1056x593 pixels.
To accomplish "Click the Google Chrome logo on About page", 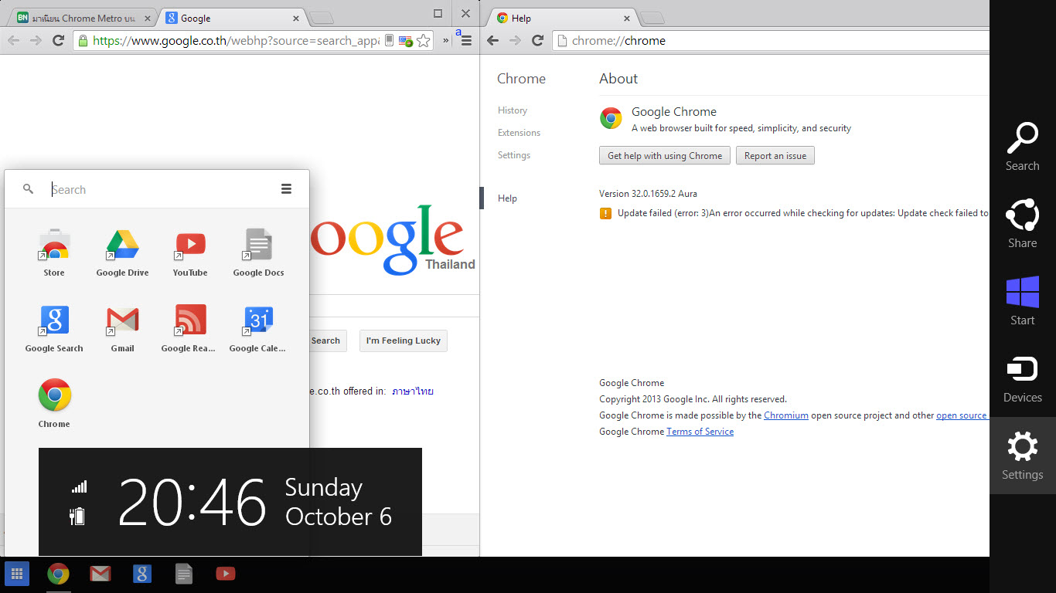I will tap(611, 118).
